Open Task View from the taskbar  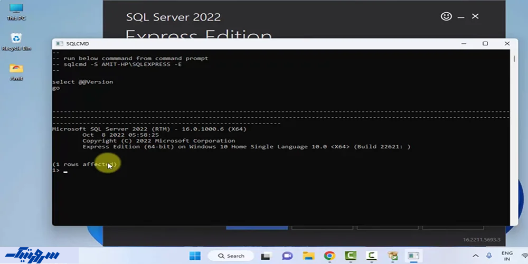[266, 256]
